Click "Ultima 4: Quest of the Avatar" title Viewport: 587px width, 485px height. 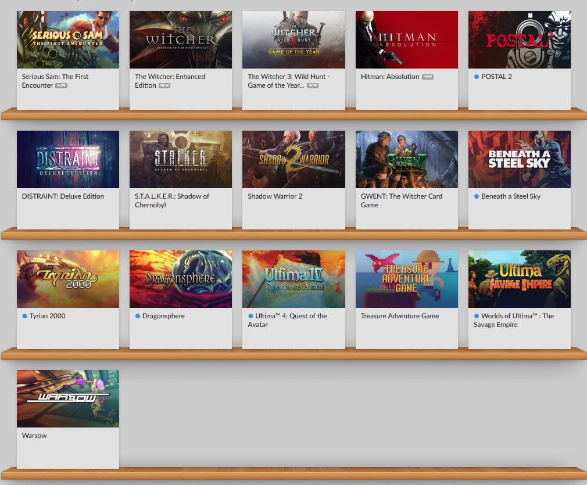point(287,321)
